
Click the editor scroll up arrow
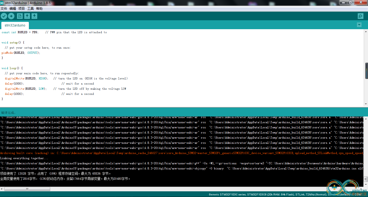pos(366,31)
